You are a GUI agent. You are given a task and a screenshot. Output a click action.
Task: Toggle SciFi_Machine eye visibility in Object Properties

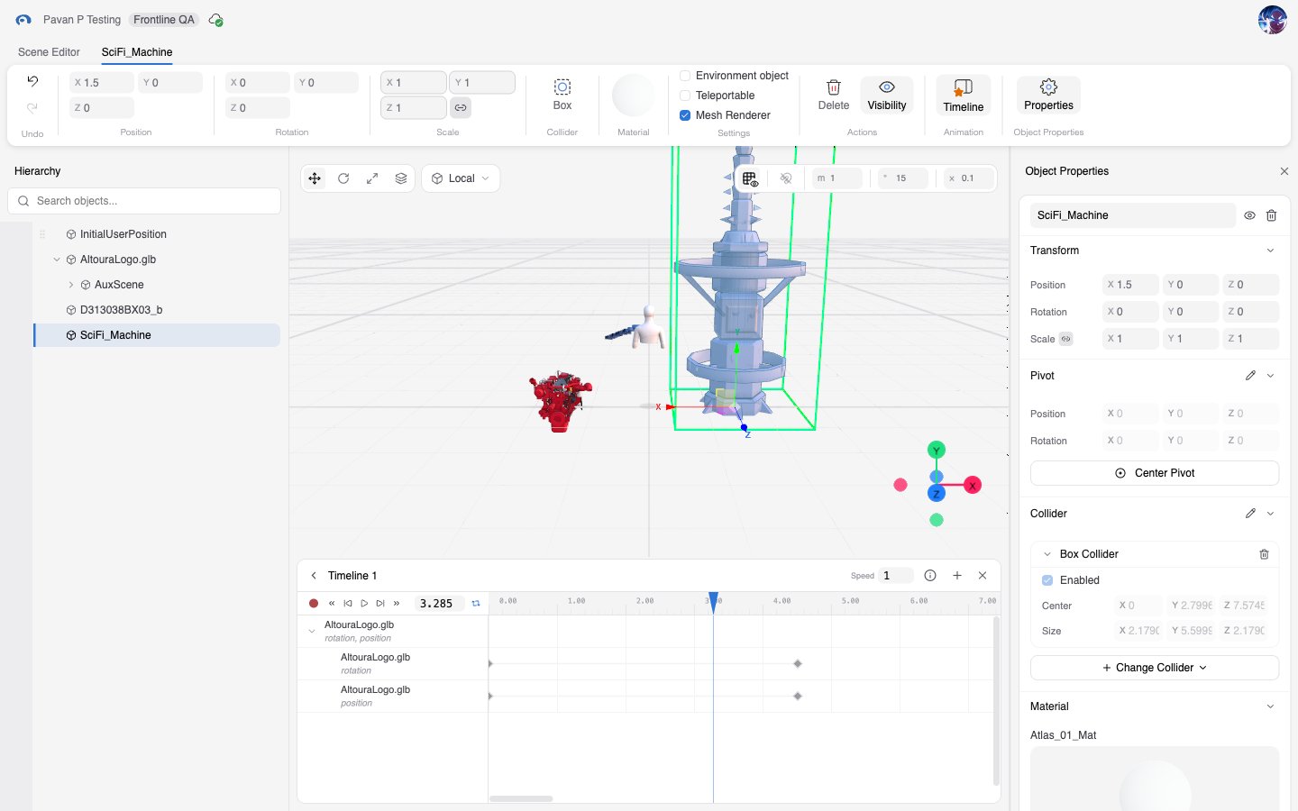coord(1249,215)
